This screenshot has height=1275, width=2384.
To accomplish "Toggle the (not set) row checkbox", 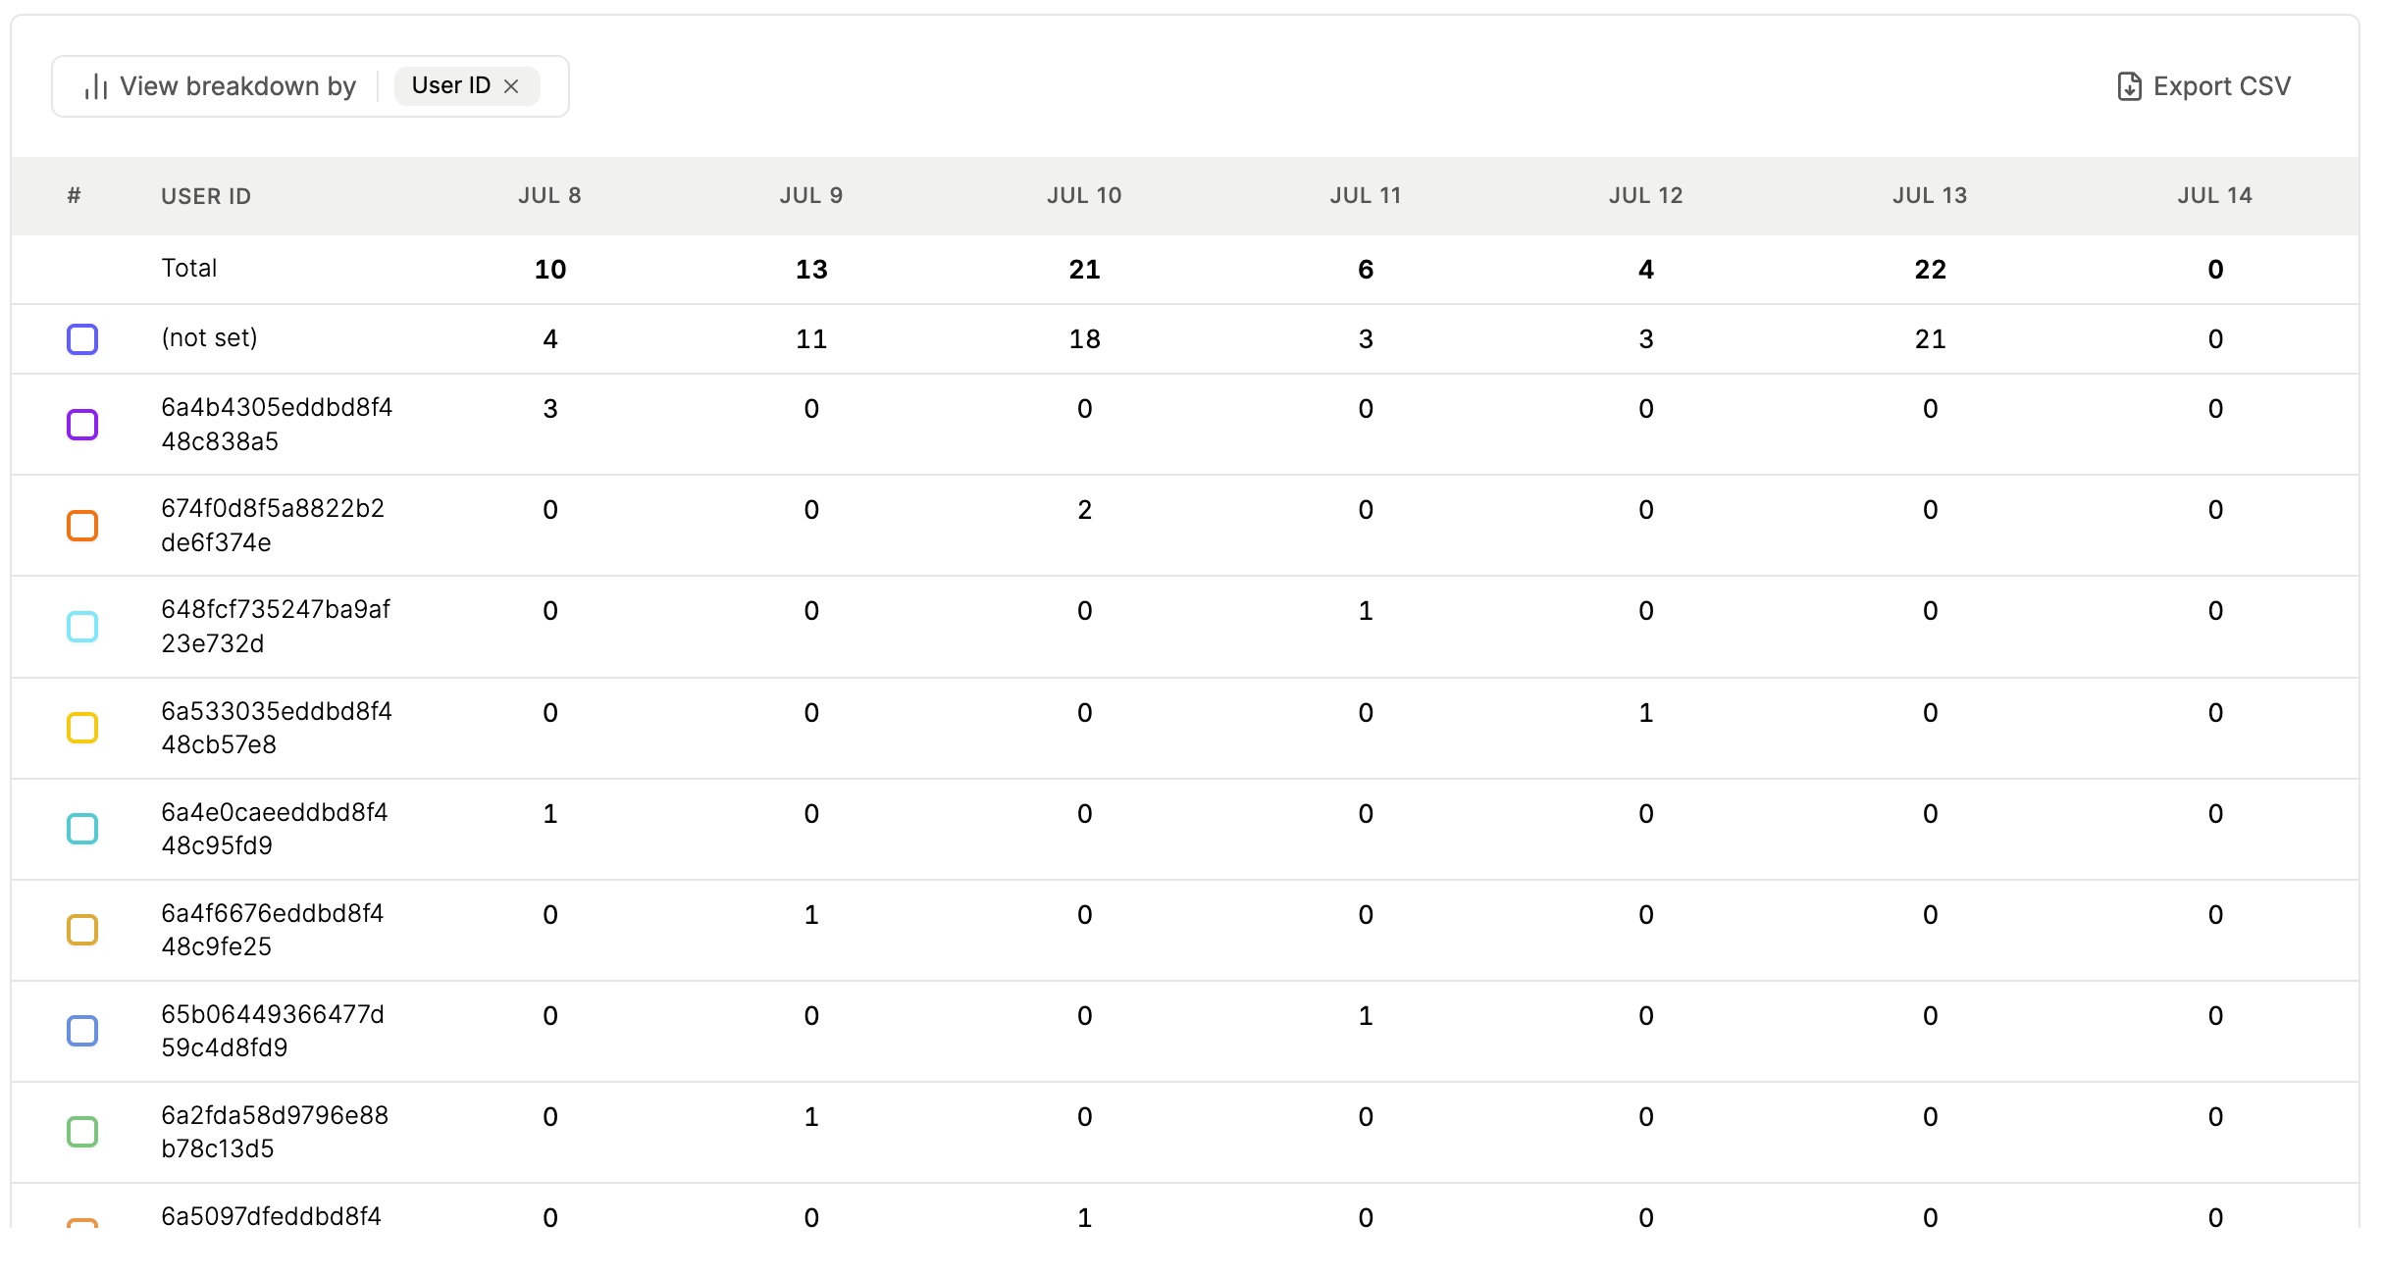I will point(82,339).
